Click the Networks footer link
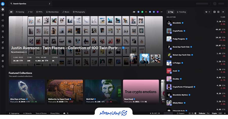This screenshot has width=228, height=119. click(27, 113)
